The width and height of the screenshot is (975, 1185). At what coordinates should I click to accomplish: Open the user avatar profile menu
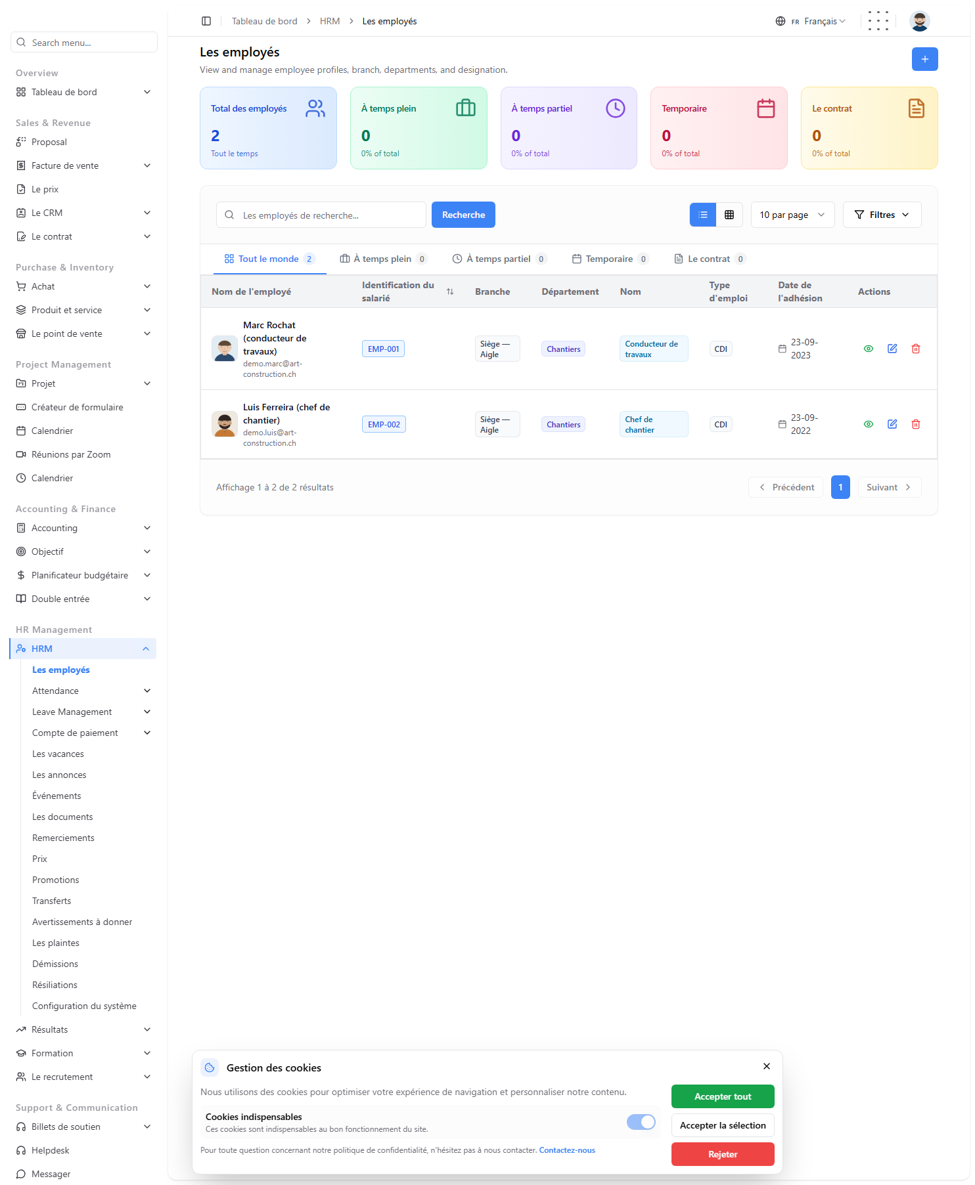click(x=919, y=21)
